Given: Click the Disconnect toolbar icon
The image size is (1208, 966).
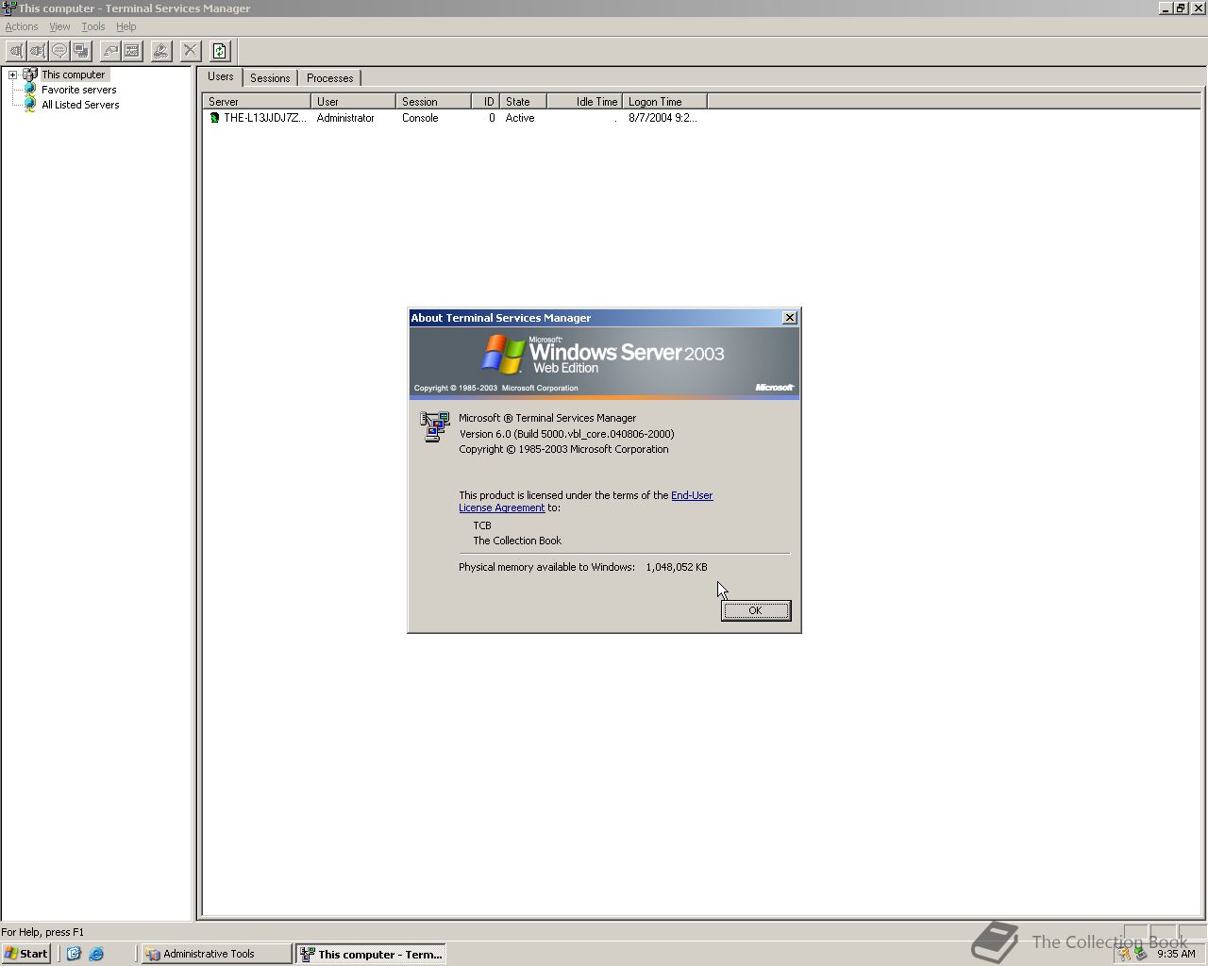Looking at the screenshot, I should [x=38, y=51].
